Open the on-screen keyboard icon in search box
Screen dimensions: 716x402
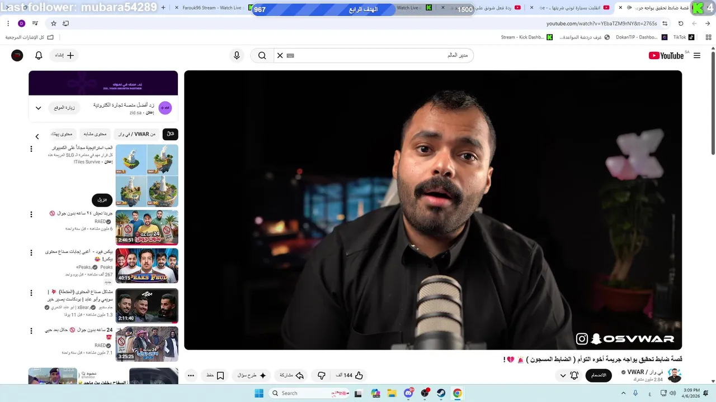(x=290, y=55)
